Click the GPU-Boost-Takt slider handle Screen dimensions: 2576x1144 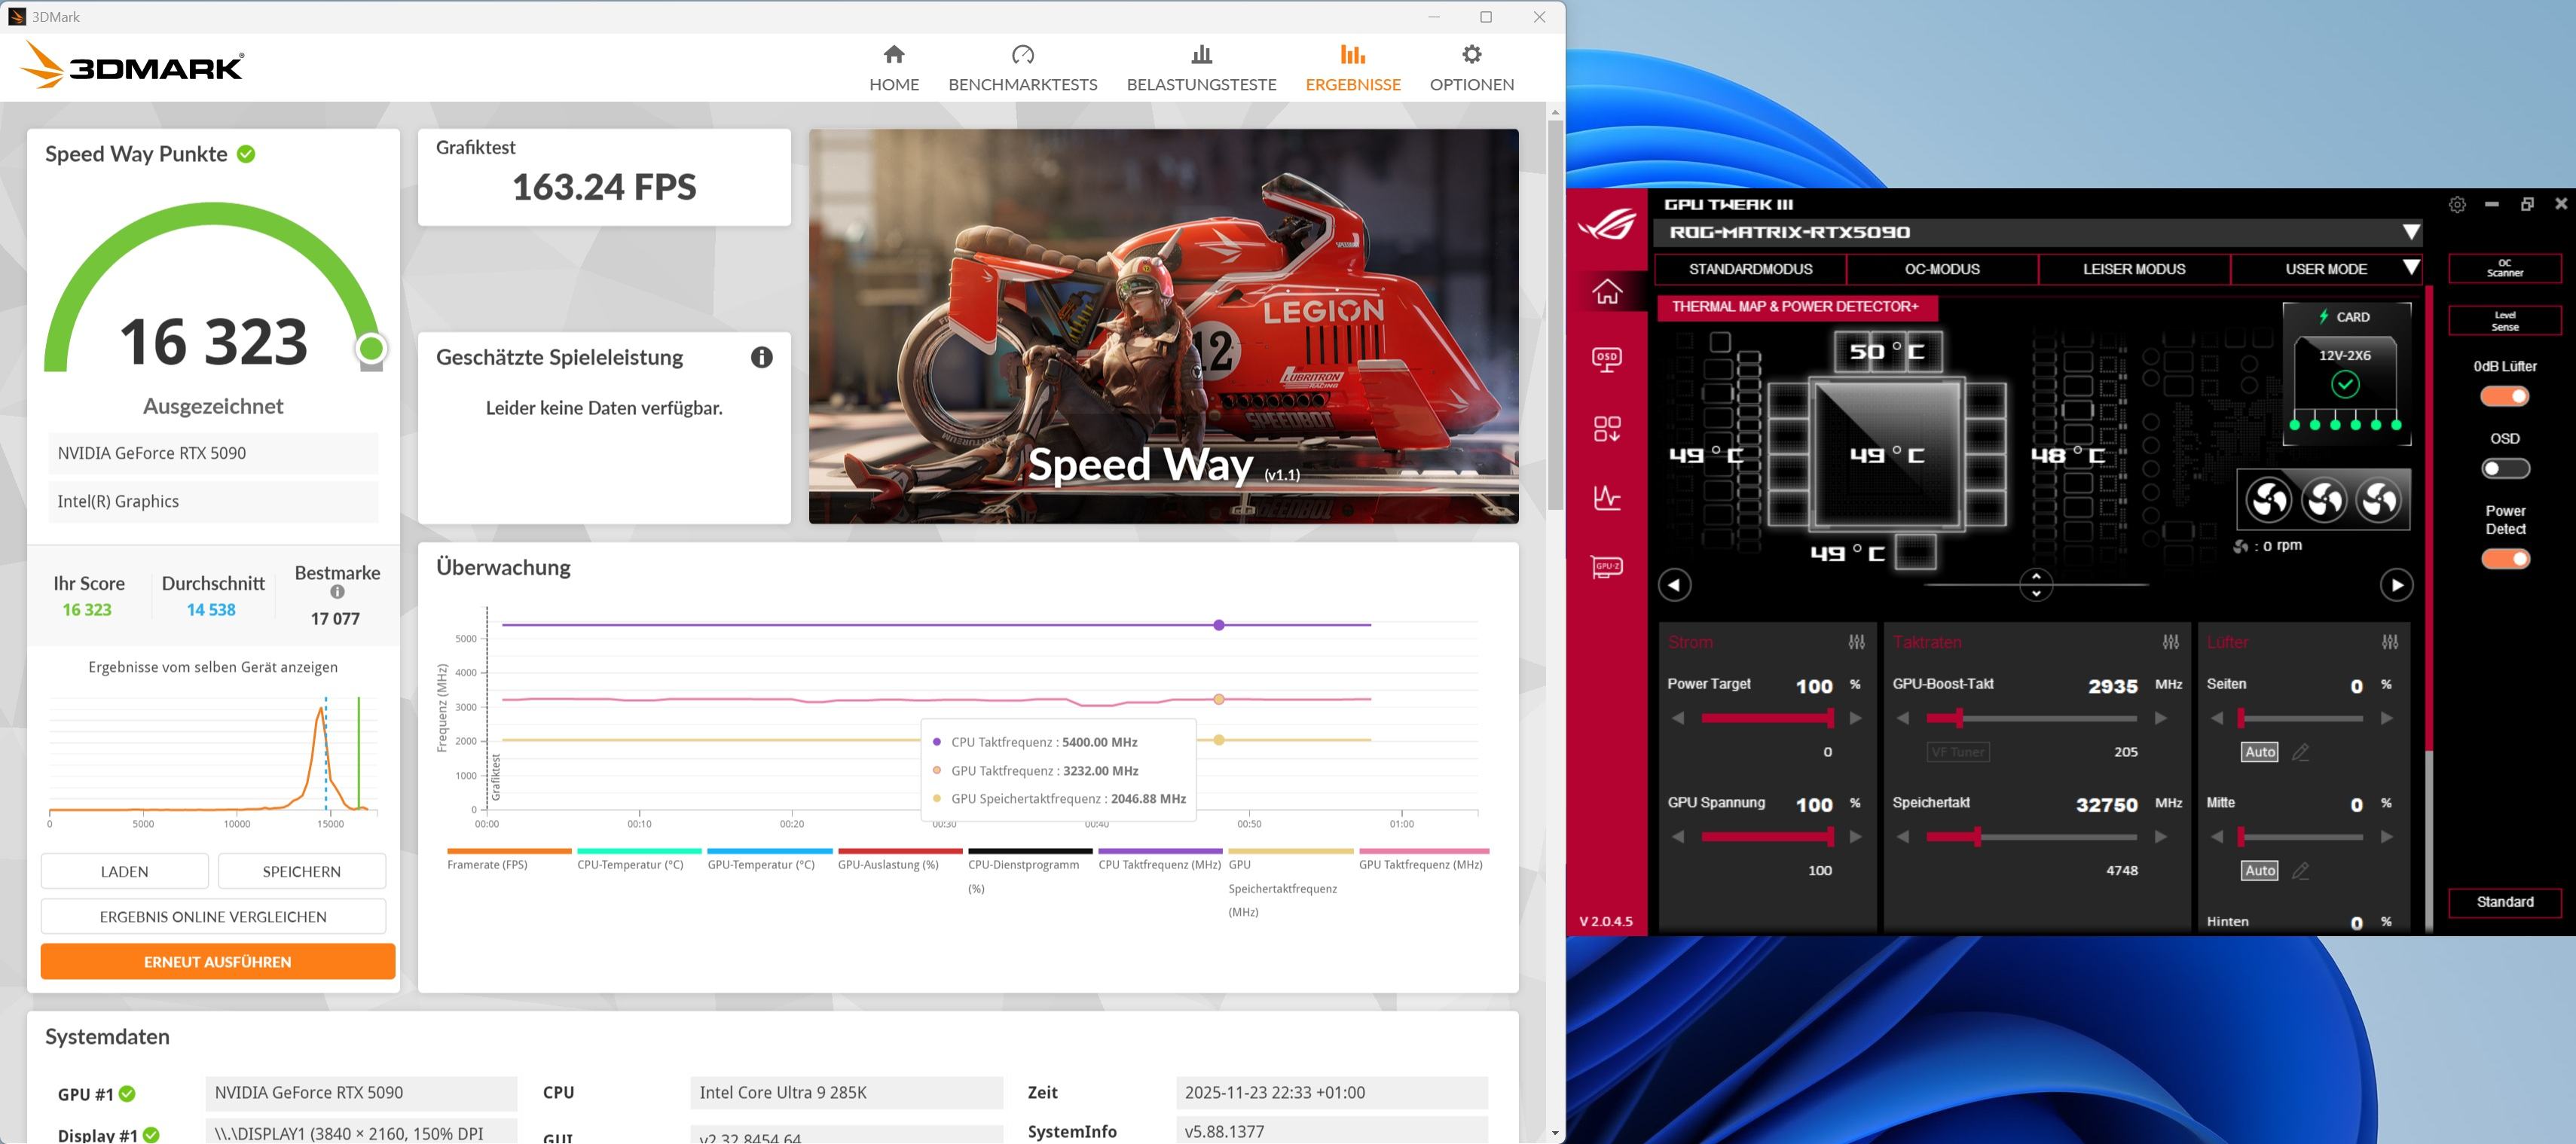pos(1959,718)
